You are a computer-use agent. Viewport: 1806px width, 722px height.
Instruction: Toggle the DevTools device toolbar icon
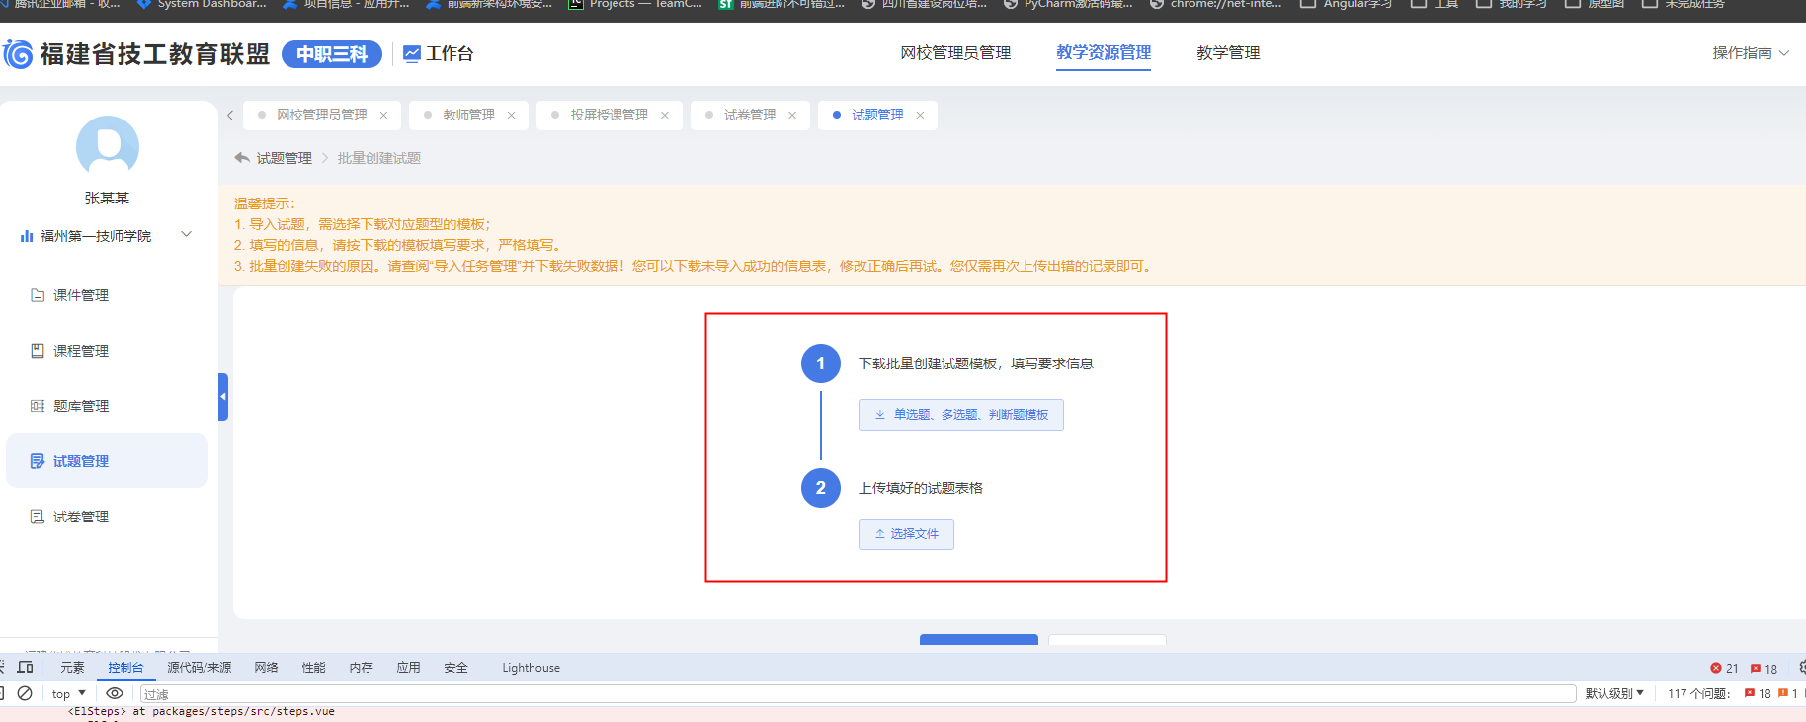click(x=26, y=668)
